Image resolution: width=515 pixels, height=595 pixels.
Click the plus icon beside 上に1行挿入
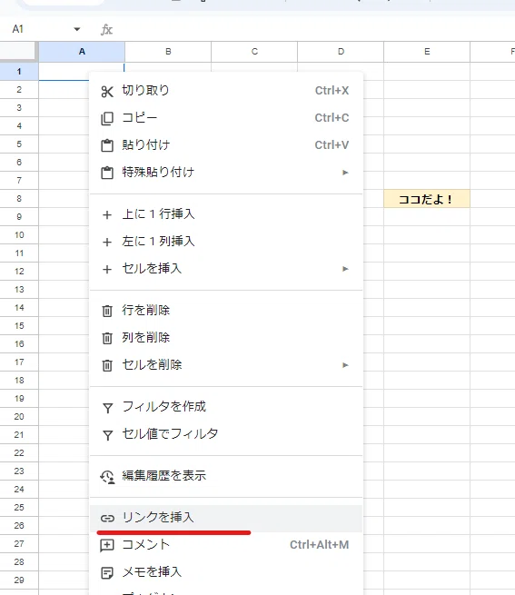point(107,214)
